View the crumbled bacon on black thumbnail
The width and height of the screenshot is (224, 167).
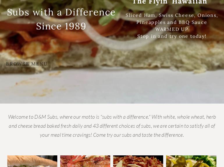138,161
